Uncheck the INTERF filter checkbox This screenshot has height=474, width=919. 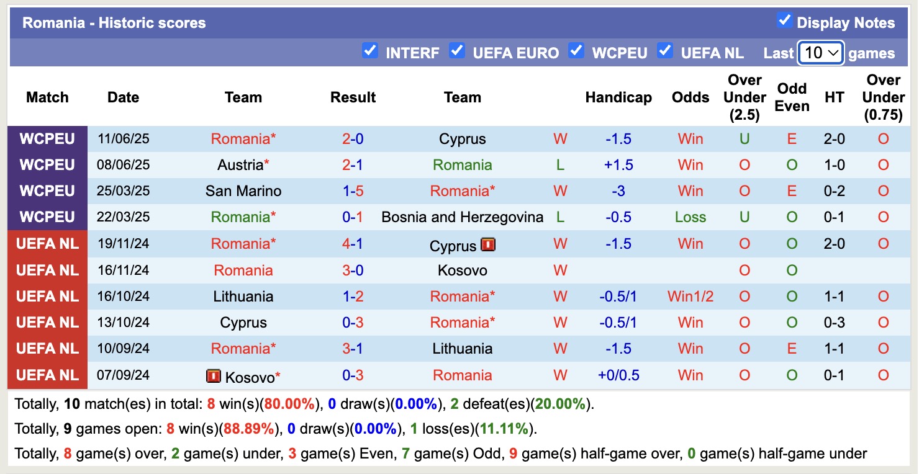(370, 51)
